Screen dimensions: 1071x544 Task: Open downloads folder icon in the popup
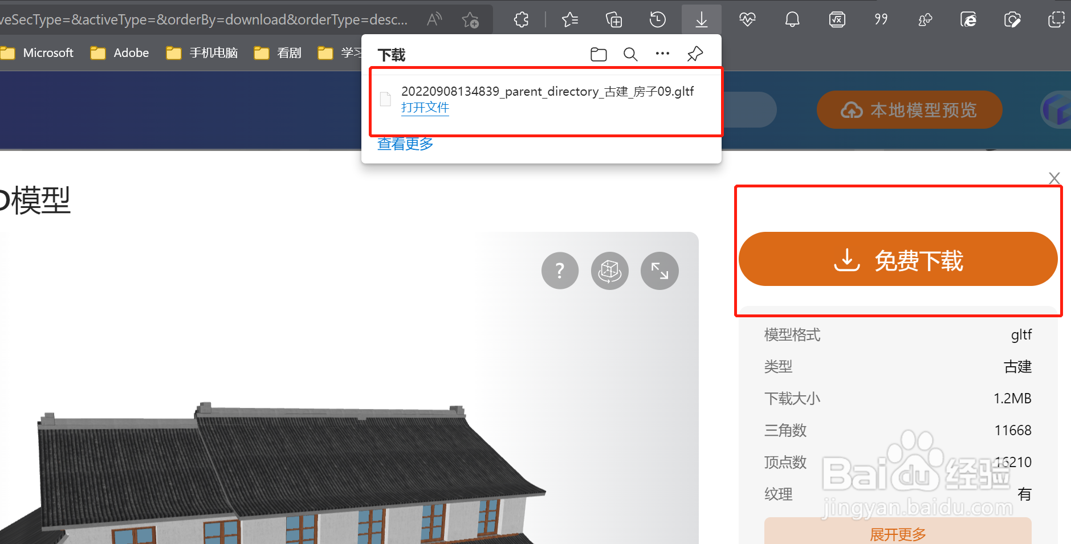pyautogui.click(x=598, y=54)
